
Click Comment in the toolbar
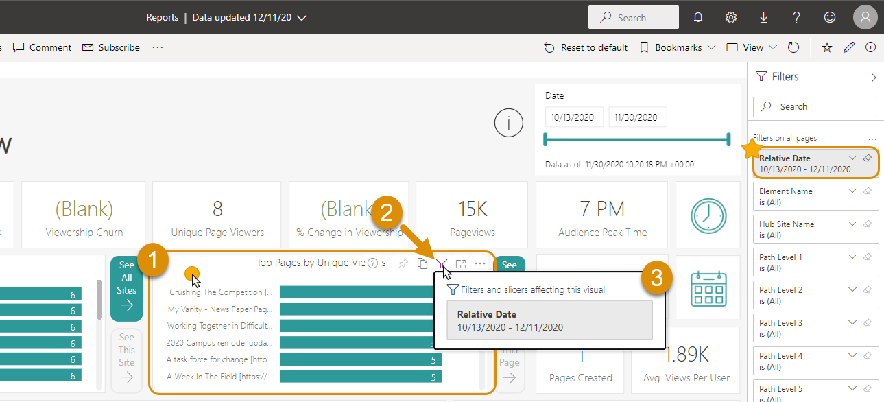[x=43, y=47]
